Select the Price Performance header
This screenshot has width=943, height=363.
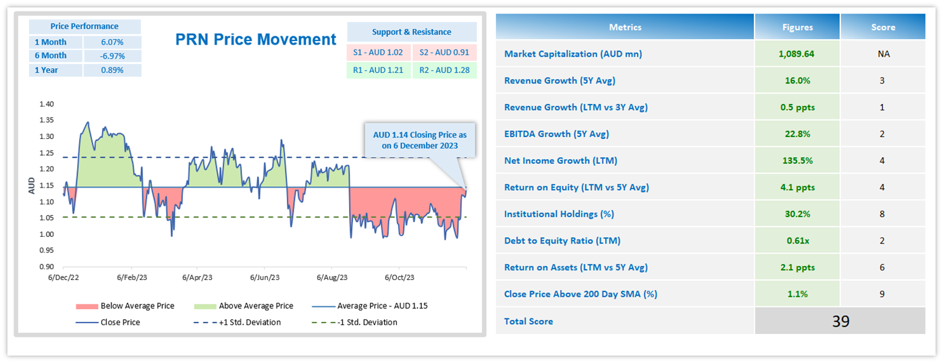[84, 26]
